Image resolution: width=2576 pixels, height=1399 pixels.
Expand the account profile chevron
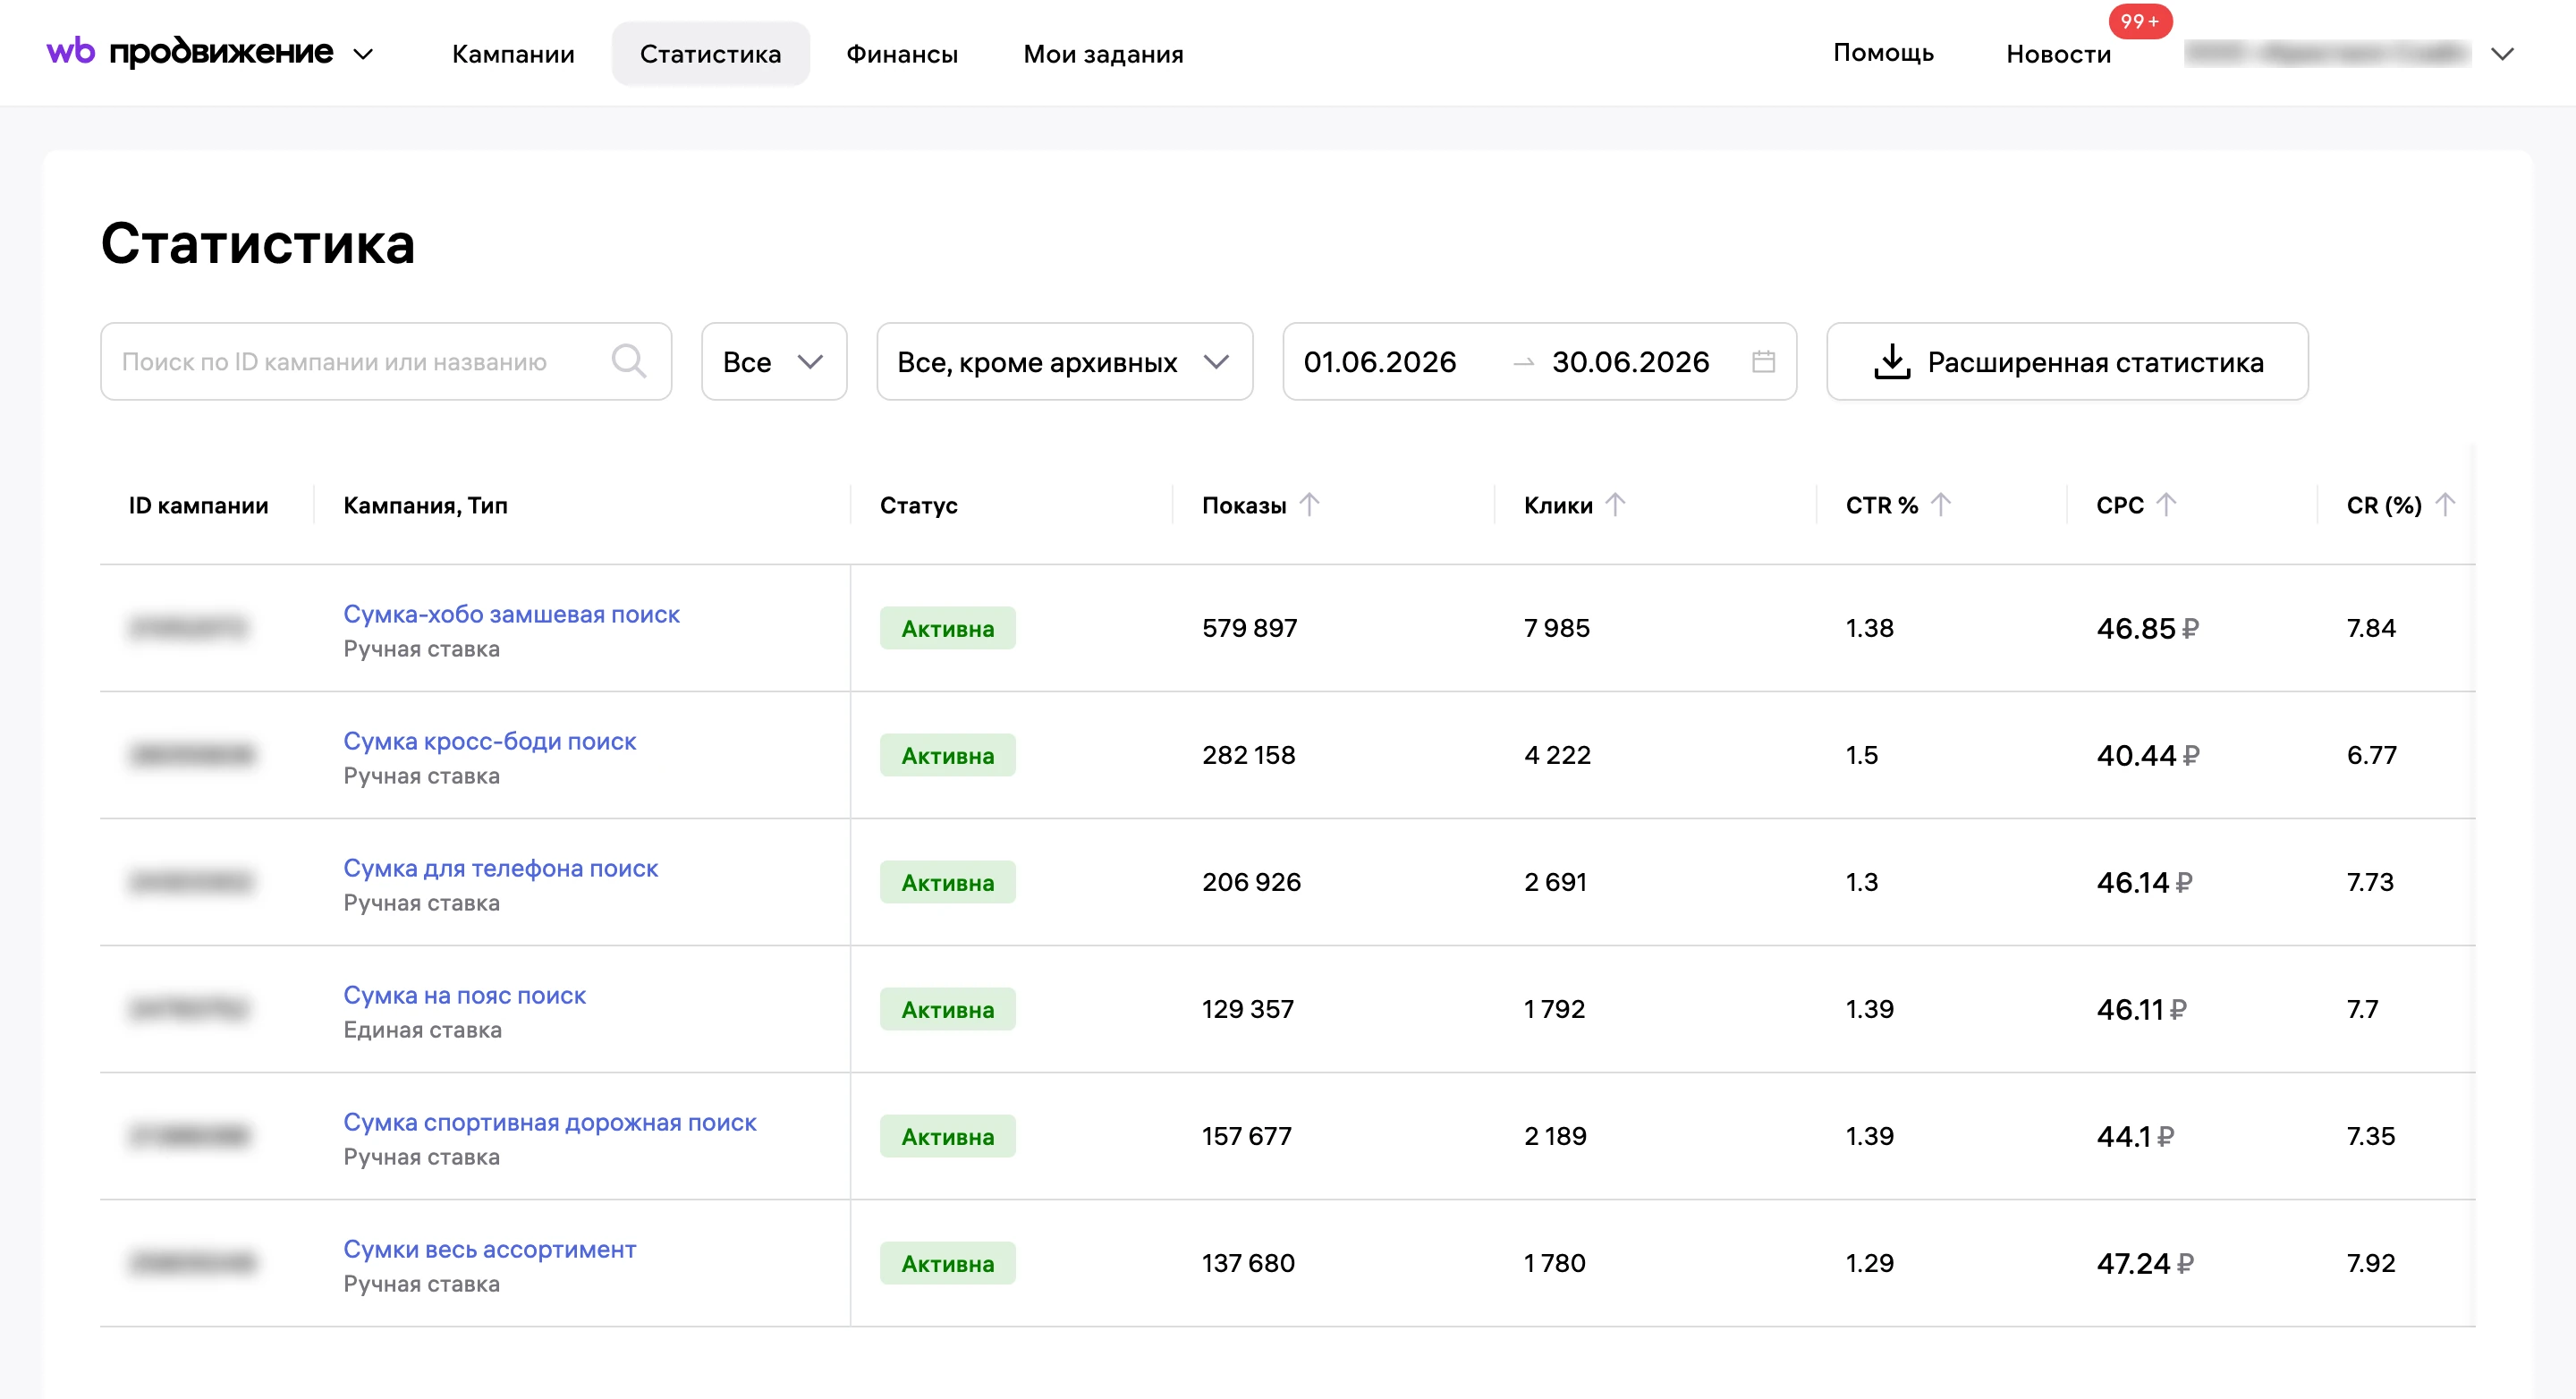coord(2502,54)
